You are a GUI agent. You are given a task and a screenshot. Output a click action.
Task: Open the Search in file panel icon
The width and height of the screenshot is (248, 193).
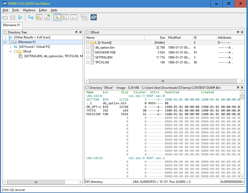click(39, 17)
